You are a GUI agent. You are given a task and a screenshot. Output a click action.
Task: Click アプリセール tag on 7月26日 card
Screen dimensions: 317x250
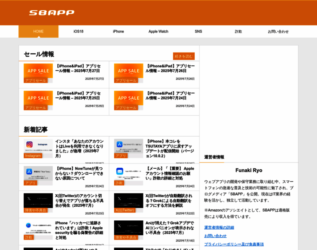(126, 80)
